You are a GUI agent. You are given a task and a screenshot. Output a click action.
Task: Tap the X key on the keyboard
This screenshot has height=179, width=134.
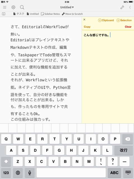click(x=30, y=161)
